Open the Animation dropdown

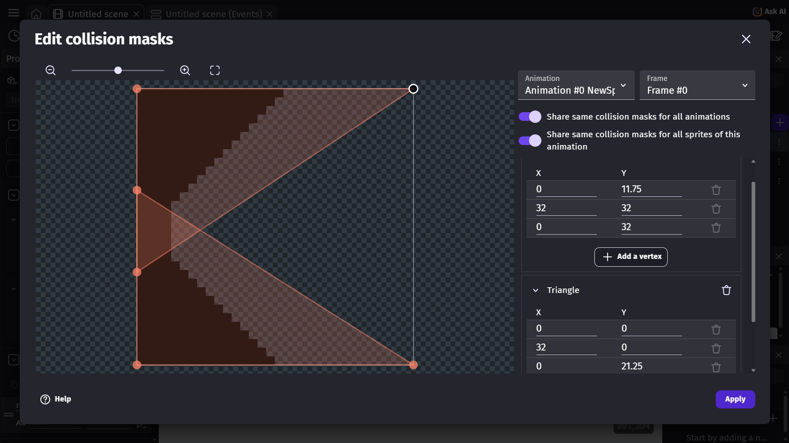point(576,85)
